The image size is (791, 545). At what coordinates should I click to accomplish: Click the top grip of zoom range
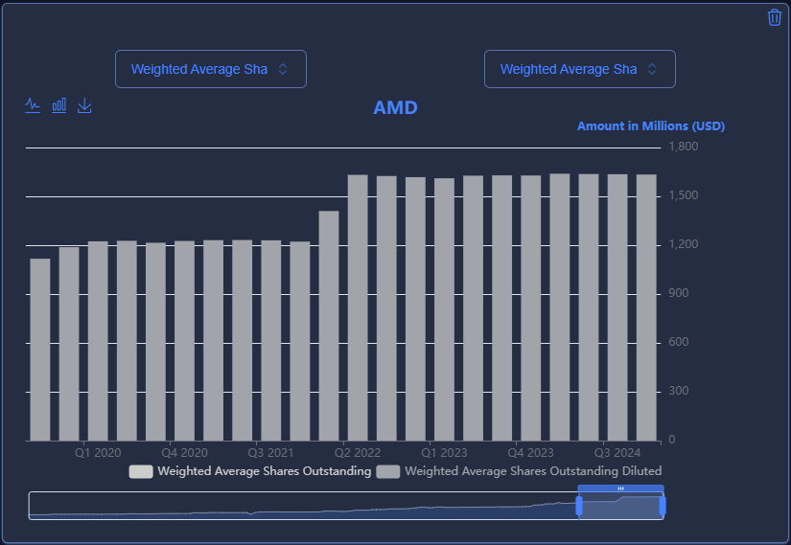pyautogui.click(x=620, y=488)
